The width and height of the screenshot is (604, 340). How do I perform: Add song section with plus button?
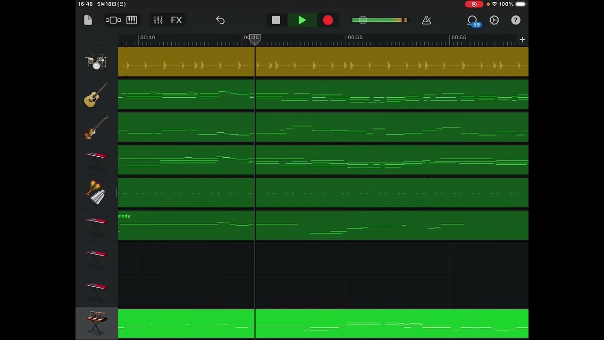click(522, 40)
